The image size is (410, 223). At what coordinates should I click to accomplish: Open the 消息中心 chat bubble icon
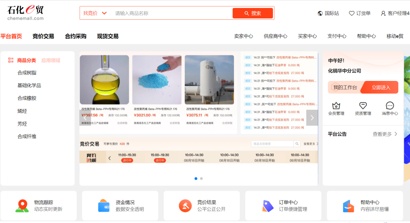389,106
